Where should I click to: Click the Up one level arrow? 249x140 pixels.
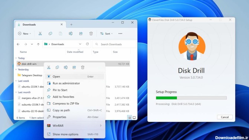[38, 44]
